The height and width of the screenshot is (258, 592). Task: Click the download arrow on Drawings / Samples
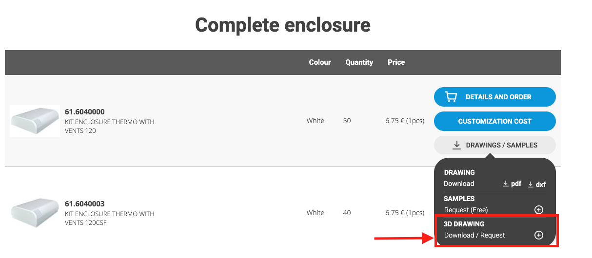(457, 145)
